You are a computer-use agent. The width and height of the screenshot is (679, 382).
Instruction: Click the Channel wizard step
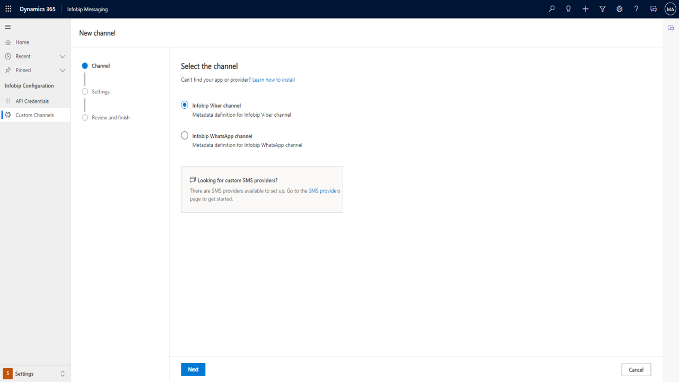tap(96, 66)
